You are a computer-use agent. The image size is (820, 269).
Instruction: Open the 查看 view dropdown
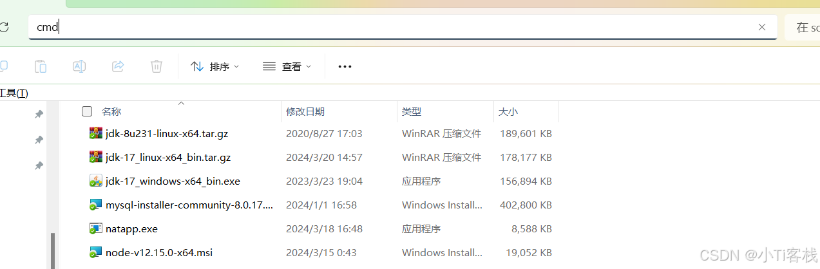point(287,66)
